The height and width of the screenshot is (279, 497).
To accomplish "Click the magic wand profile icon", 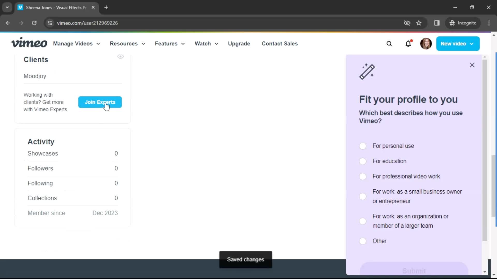I will point(367,72).
